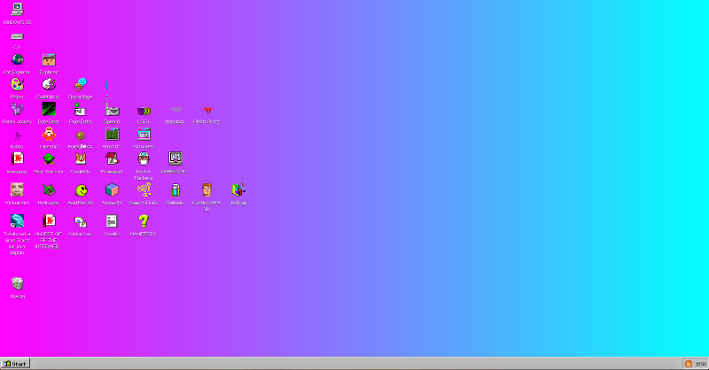
Task: Open the red dripping Glitch icon
Action: [207, 111]
